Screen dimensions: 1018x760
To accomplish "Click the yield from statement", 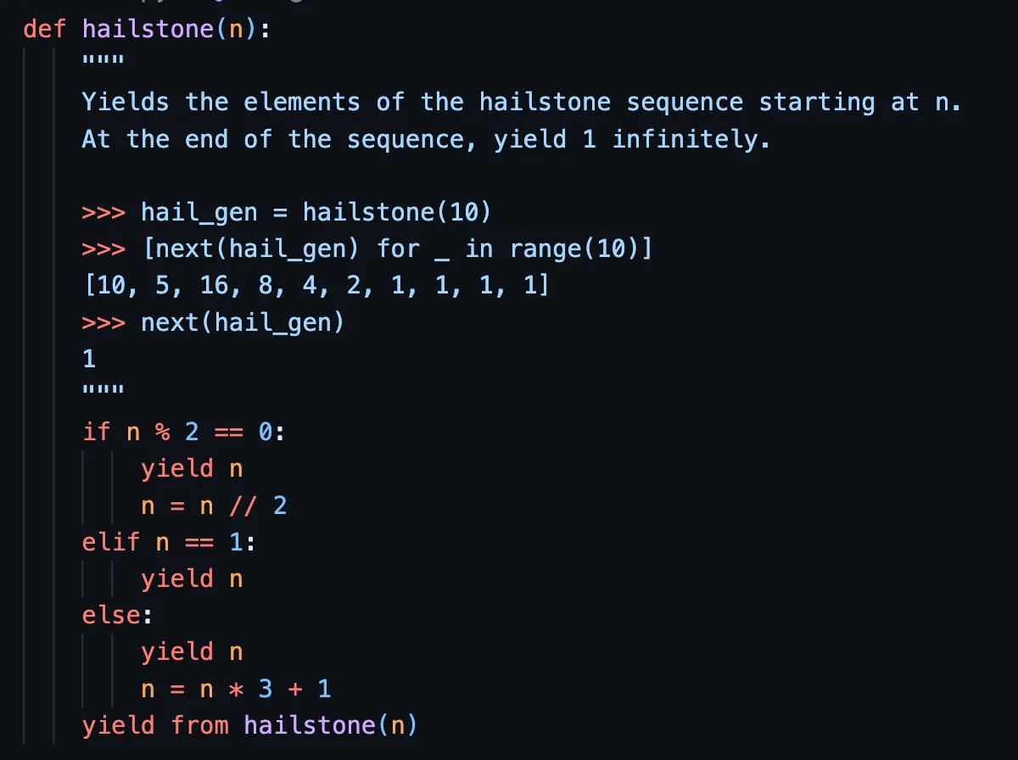I will coord(154,725).
